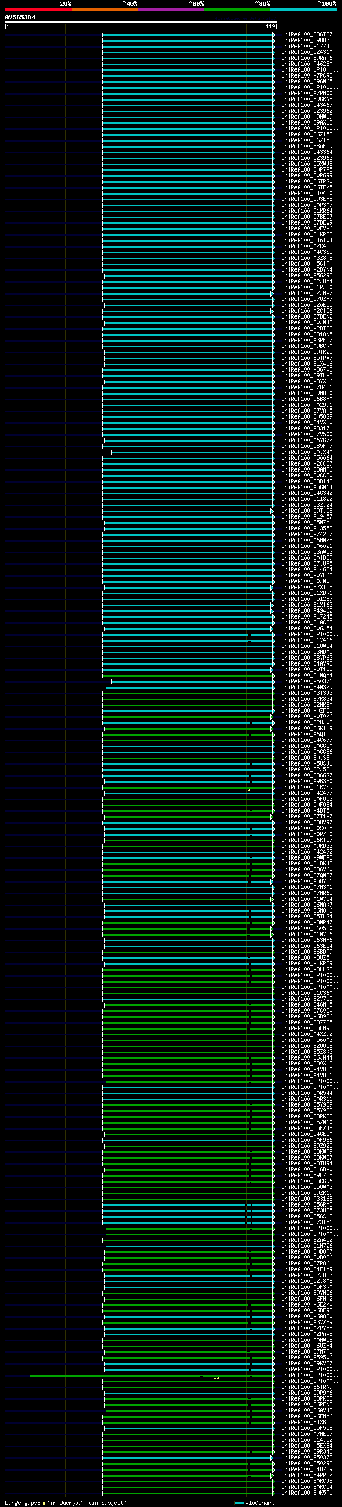
Task: Click hit label UniRef100_B6TPG0
Action: (307, 181)
